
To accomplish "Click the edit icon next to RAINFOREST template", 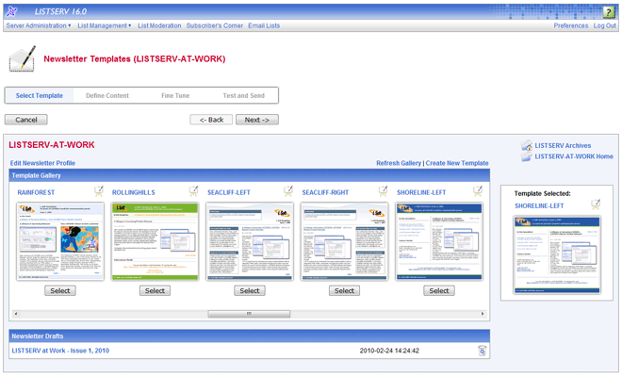I will pos(99,191).
